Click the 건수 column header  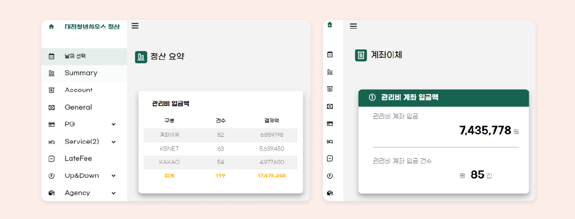coord(221,121)
